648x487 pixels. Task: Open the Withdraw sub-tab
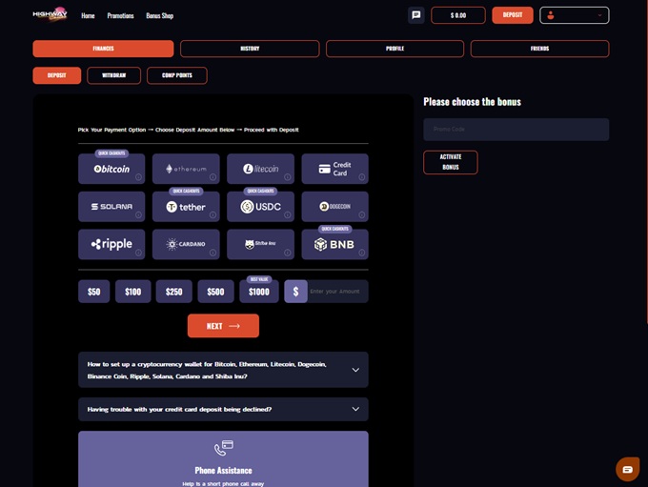pyautogui.click(x=113, y=75)
